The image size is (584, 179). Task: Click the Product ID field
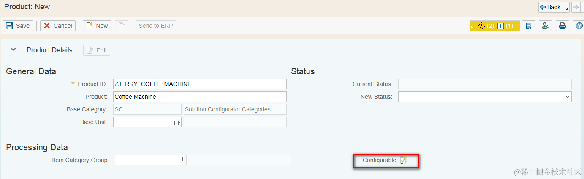(x=200, y=84)
